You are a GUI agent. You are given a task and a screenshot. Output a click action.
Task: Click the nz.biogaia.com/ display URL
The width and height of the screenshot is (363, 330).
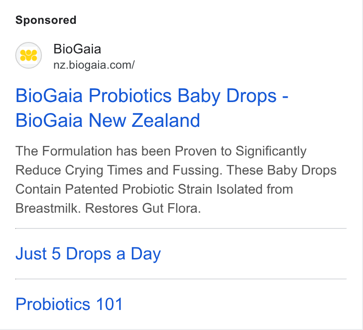tap(94, 65)
